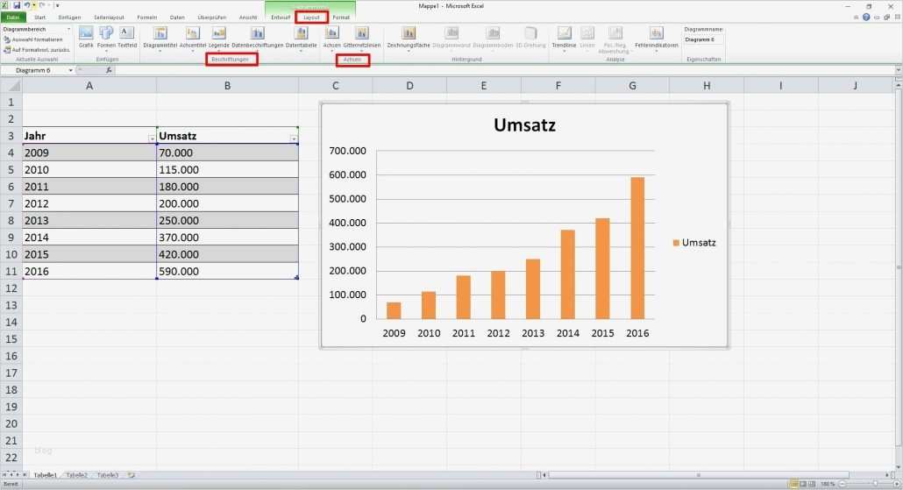Open Achsentitel options in ribbon
The width and height of the screenshot is (903, 490).
click(192, 38)
